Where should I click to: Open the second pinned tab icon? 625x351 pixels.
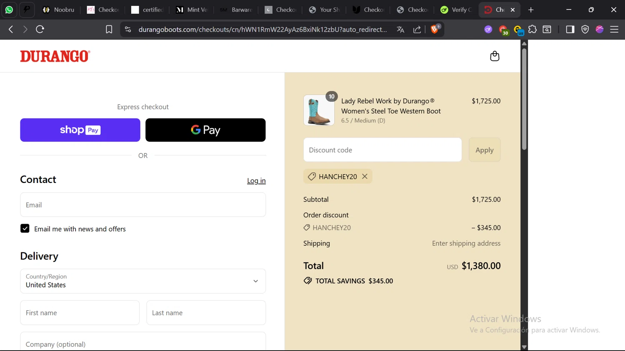coord(27,10)
